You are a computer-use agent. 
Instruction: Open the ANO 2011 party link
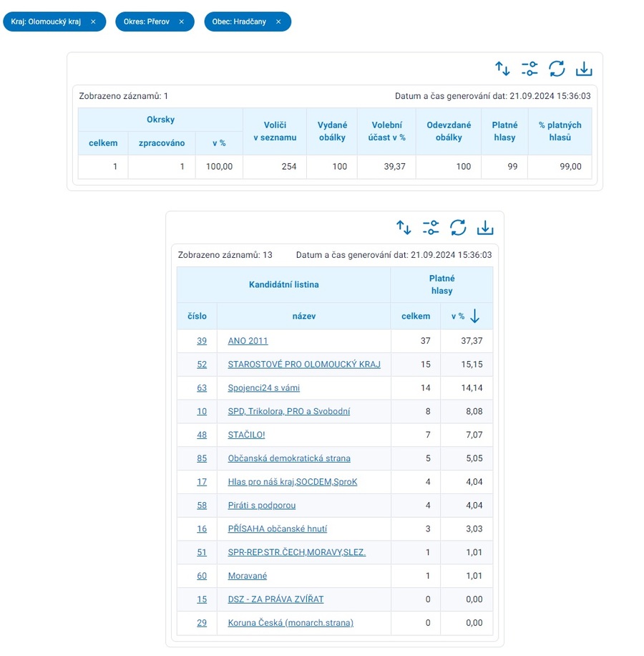pos(248,342)
